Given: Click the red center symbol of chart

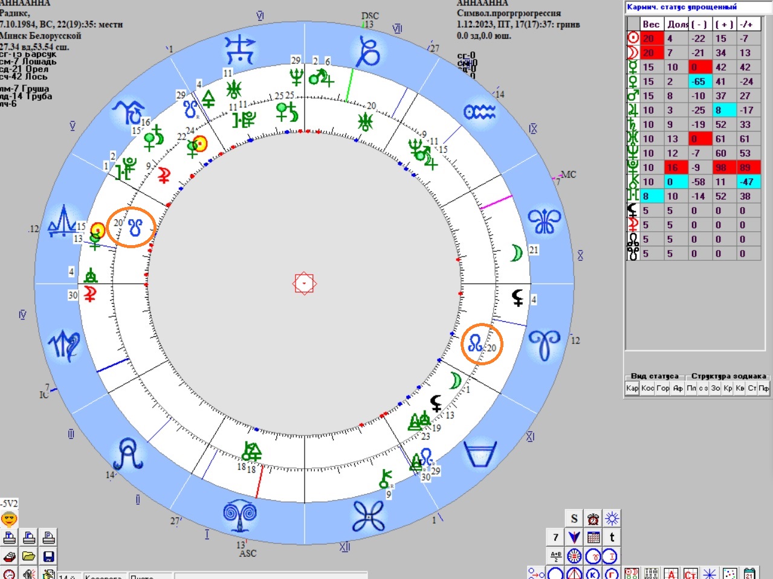Looking at the screenshot, I should 304,283.
